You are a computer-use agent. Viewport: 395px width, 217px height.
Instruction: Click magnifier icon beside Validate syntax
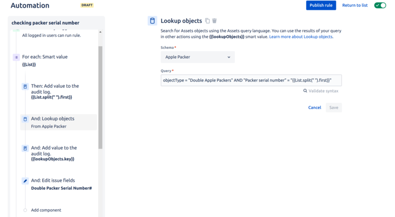tap(305, 90)
